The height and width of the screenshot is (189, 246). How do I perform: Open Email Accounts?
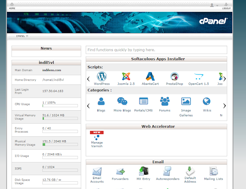(x=97, y=175)
